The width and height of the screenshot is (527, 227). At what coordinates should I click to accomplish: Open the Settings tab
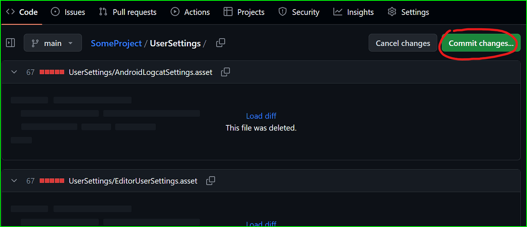coord(408,12)
